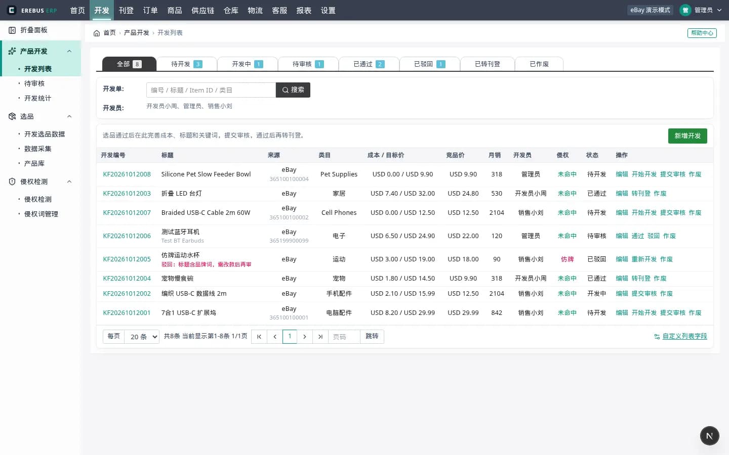Screen dimensions: 729x455
Task: Click 转刊登 for KF20261012003
Action: pyautogui.click(x=641, y=194)
